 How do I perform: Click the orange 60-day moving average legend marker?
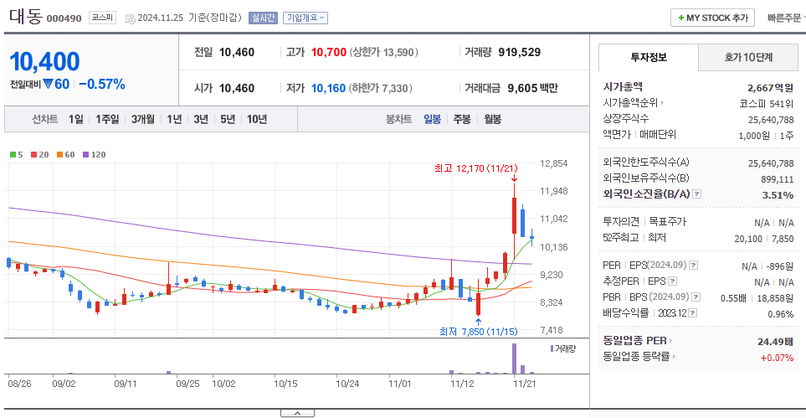59,154
